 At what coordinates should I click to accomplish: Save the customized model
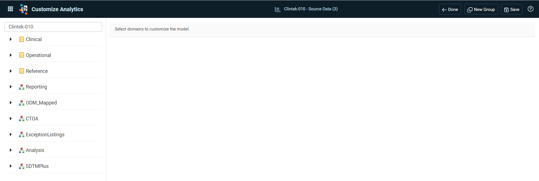pyautogui.click(x=511, y=9)
